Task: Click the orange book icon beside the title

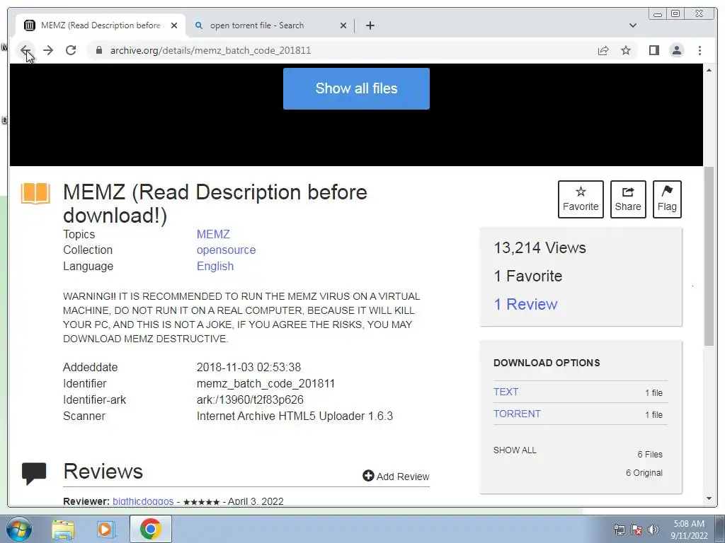Action: point(35,193)
